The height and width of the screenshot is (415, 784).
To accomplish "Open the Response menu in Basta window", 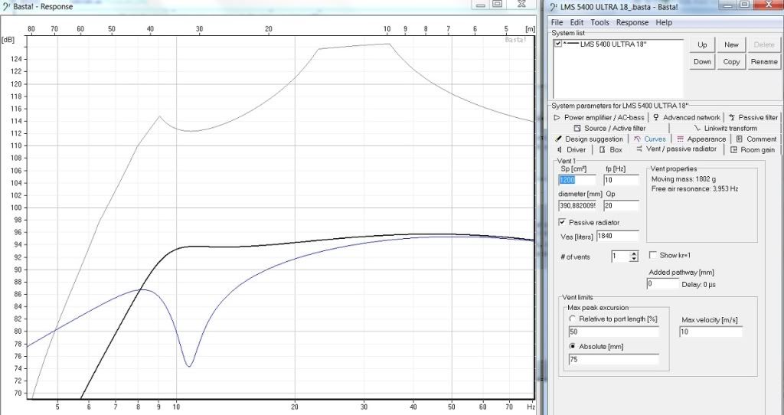I will (632, 22).
